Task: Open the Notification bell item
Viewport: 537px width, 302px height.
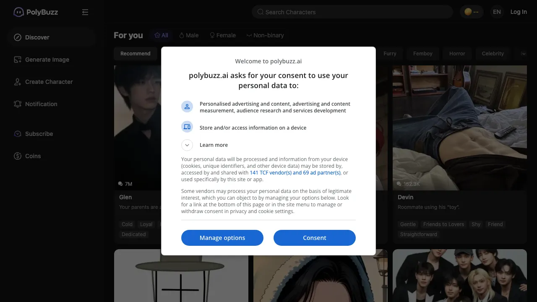Action: 41,104
